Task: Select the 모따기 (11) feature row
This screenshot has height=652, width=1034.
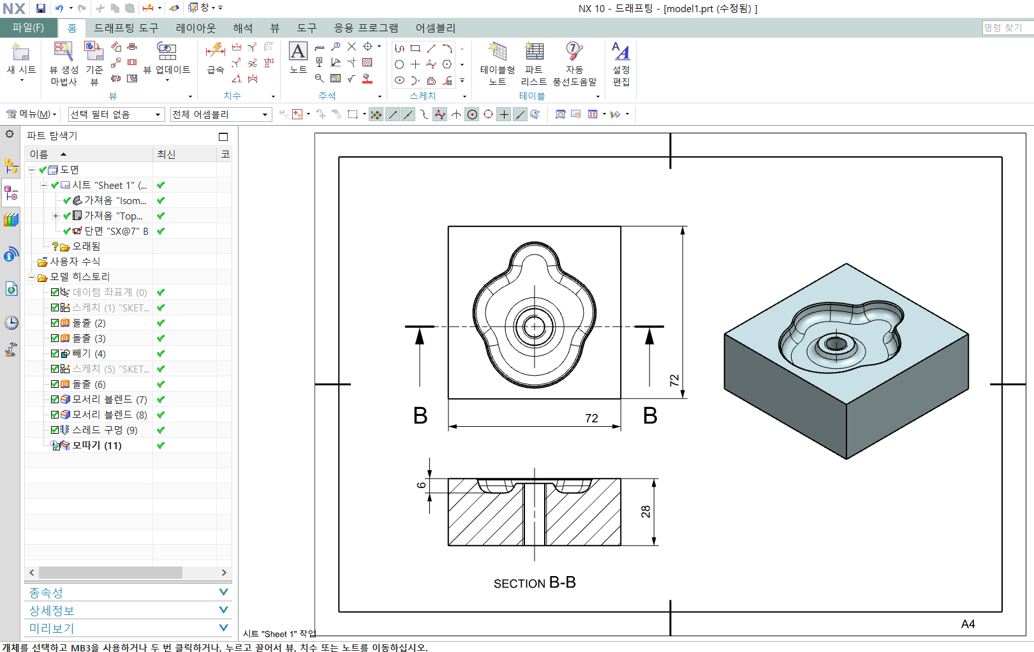Action: click(128, 445)
